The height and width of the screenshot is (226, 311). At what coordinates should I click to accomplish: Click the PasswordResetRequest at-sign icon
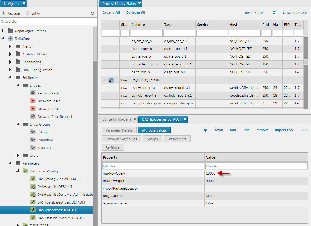tap(33, 116)
